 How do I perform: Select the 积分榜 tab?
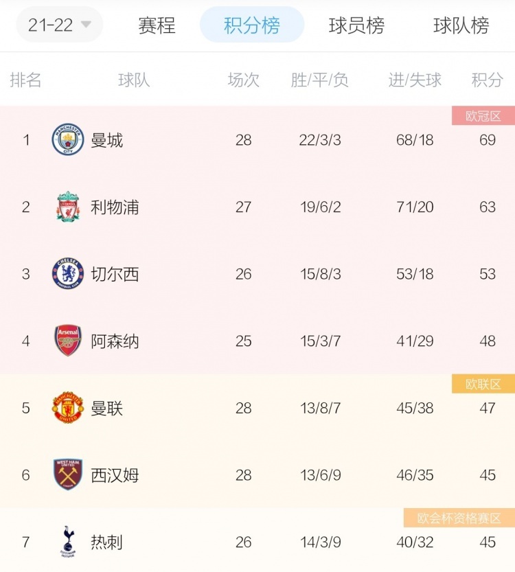[252, 25]
